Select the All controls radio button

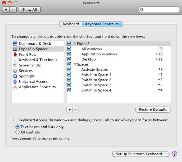[x=17, y=132]
